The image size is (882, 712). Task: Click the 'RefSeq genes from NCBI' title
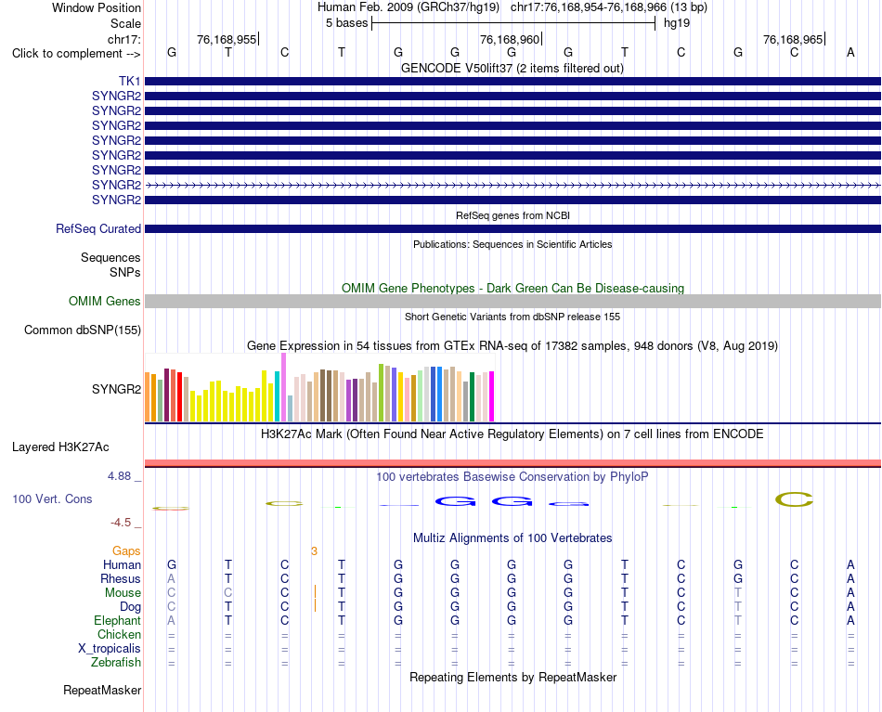513,215
